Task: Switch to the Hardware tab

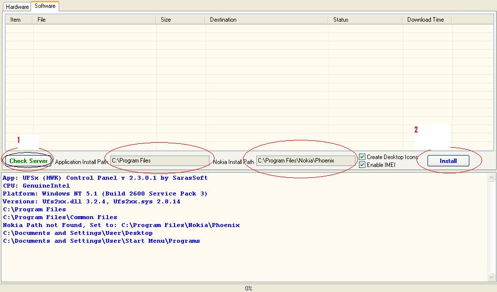Action: 17,7
